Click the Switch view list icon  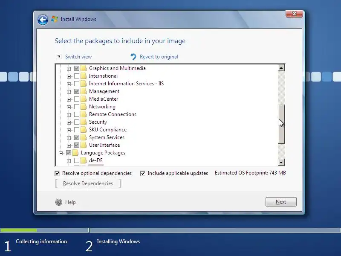58,57
